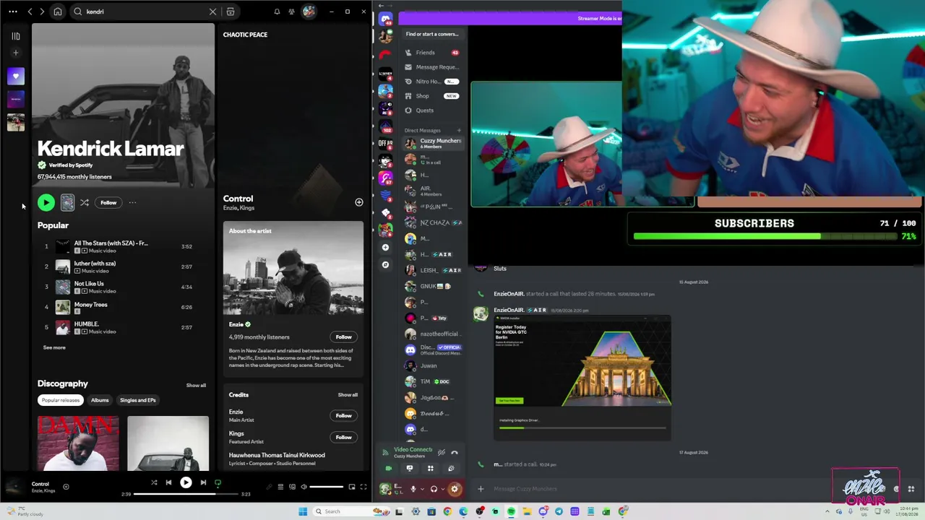Deafen Discord with headphones icon
Viewport: 925px width, 520px height.
point(434,489)
